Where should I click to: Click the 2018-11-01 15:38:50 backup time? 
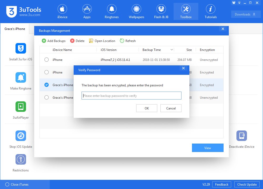coord(156,60)
